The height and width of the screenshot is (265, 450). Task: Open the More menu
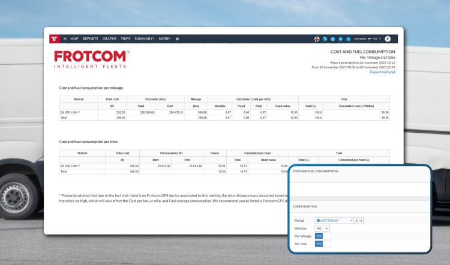tap(165, 38)
